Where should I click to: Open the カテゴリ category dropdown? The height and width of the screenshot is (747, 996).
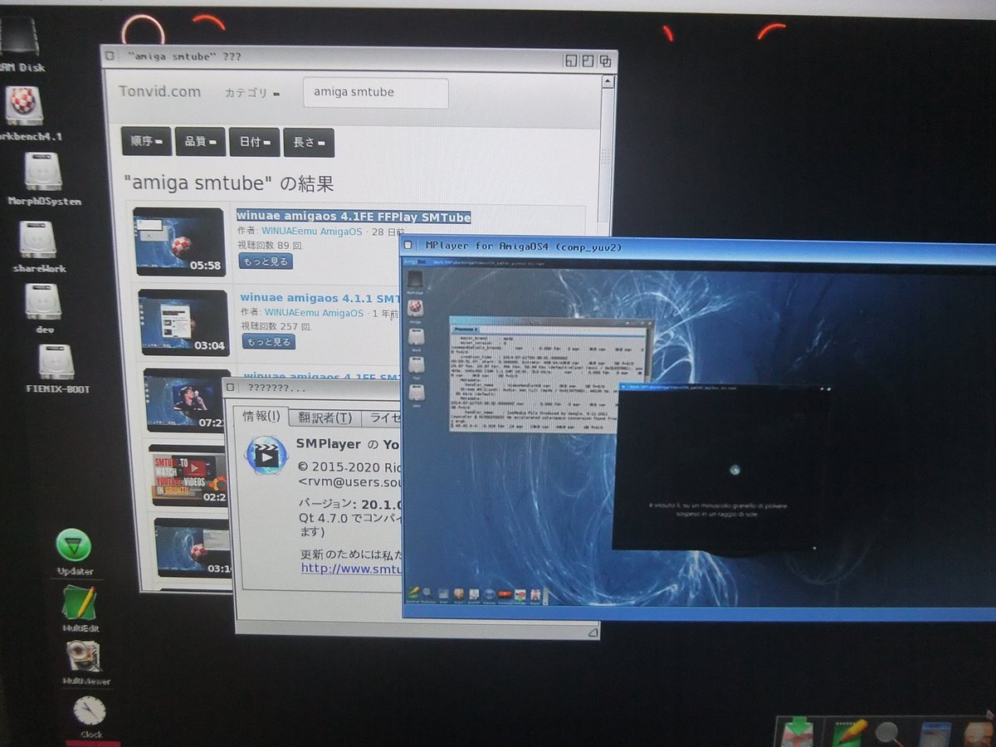click(252, 93)
